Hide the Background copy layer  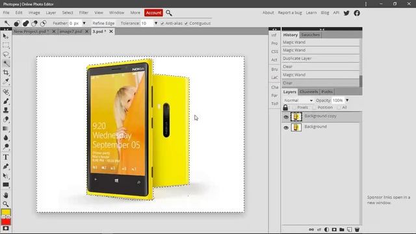coord(286,117)
